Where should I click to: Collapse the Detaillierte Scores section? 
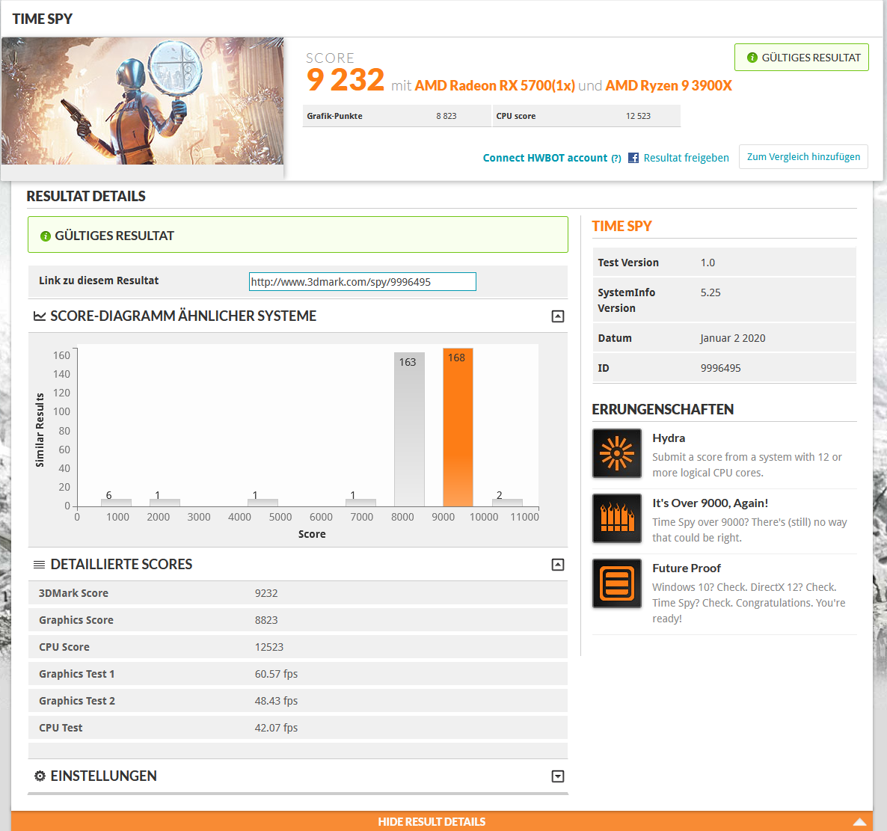(558, 565)
